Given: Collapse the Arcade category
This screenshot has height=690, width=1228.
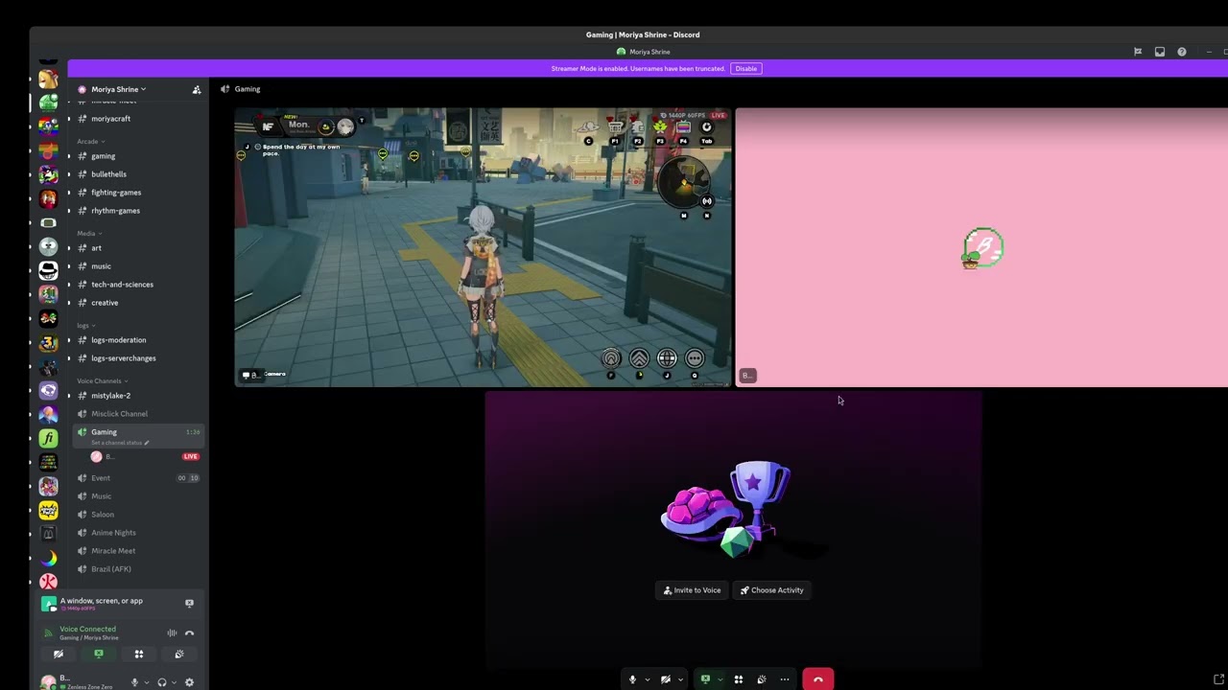Looking at the screenshot, I should pyautogui.click(x=91, y=142).
